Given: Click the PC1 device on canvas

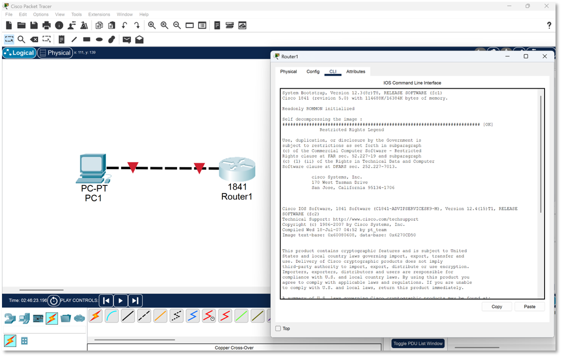Looking at the screenshot, I should pos(93,169).
